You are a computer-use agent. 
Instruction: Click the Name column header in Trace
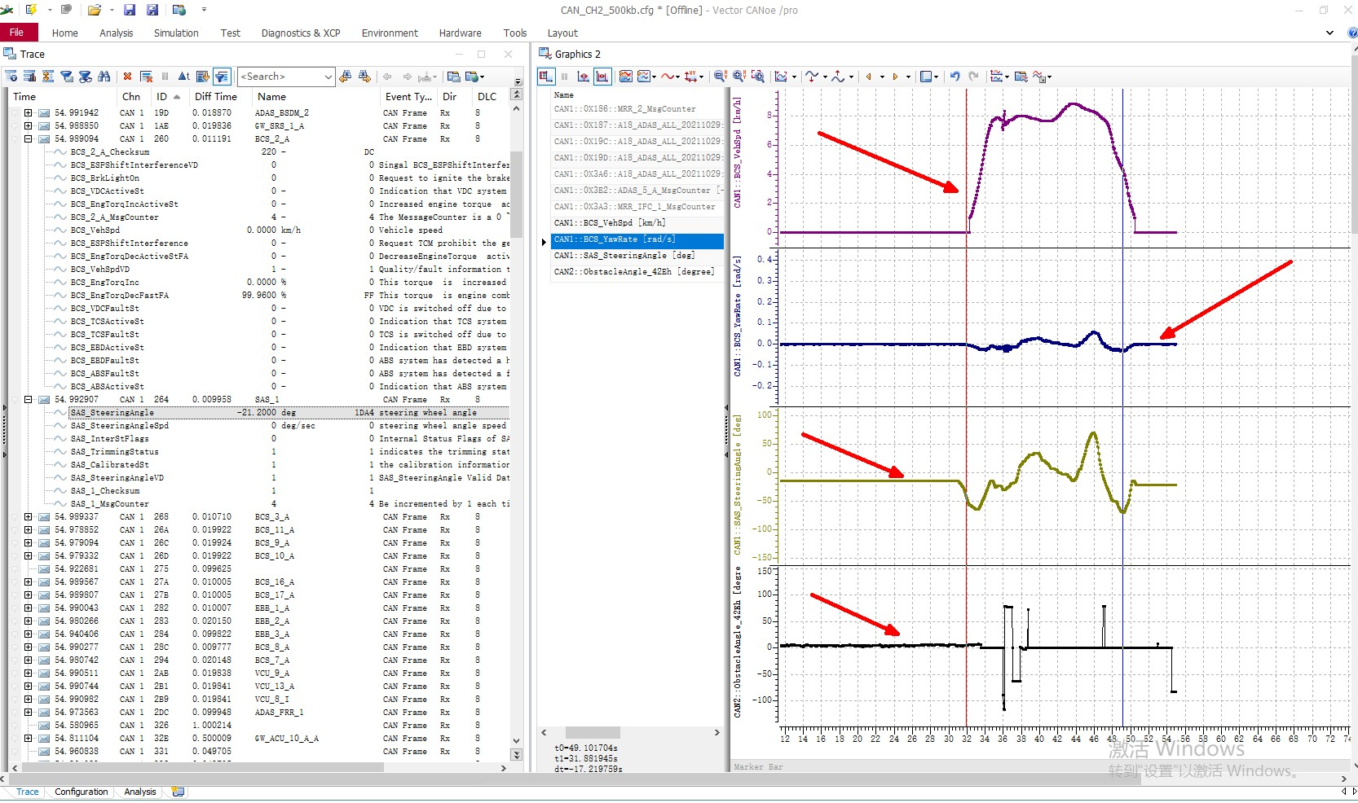tap(272, 96)
